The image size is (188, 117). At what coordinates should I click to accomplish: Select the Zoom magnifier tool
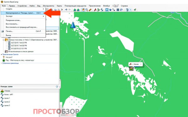tap(86, 10)
